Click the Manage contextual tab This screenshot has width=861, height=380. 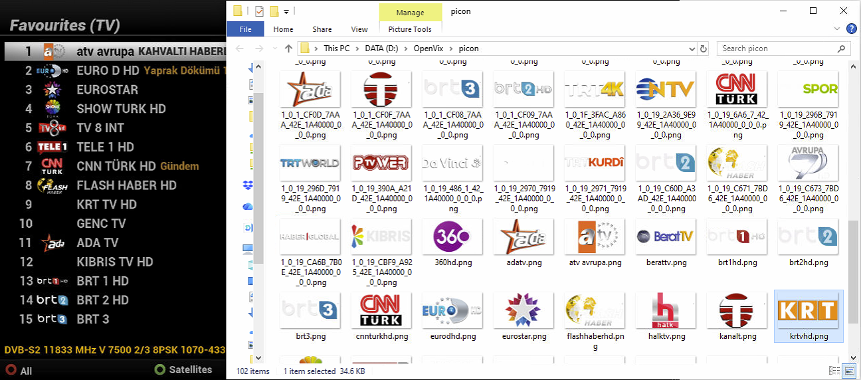click(x=410, y=13)
